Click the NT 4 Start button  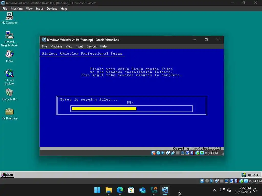pos(7,175)
